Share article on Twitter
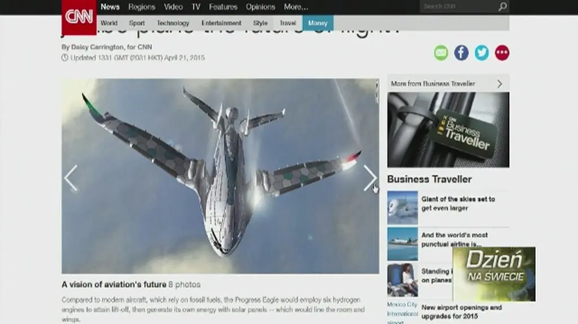Image resolution: width=578 pixels, height=324 pixels. [x=481, y=53]
